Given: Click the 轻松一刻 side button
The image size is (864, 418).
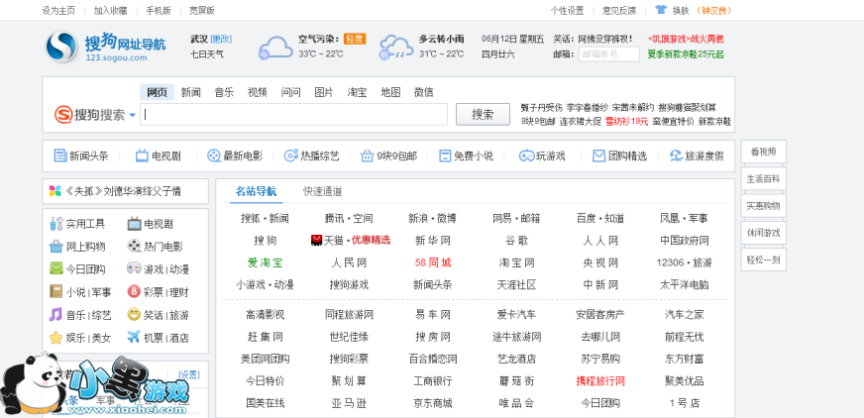Looking at the screenshot, I should 763,260.
